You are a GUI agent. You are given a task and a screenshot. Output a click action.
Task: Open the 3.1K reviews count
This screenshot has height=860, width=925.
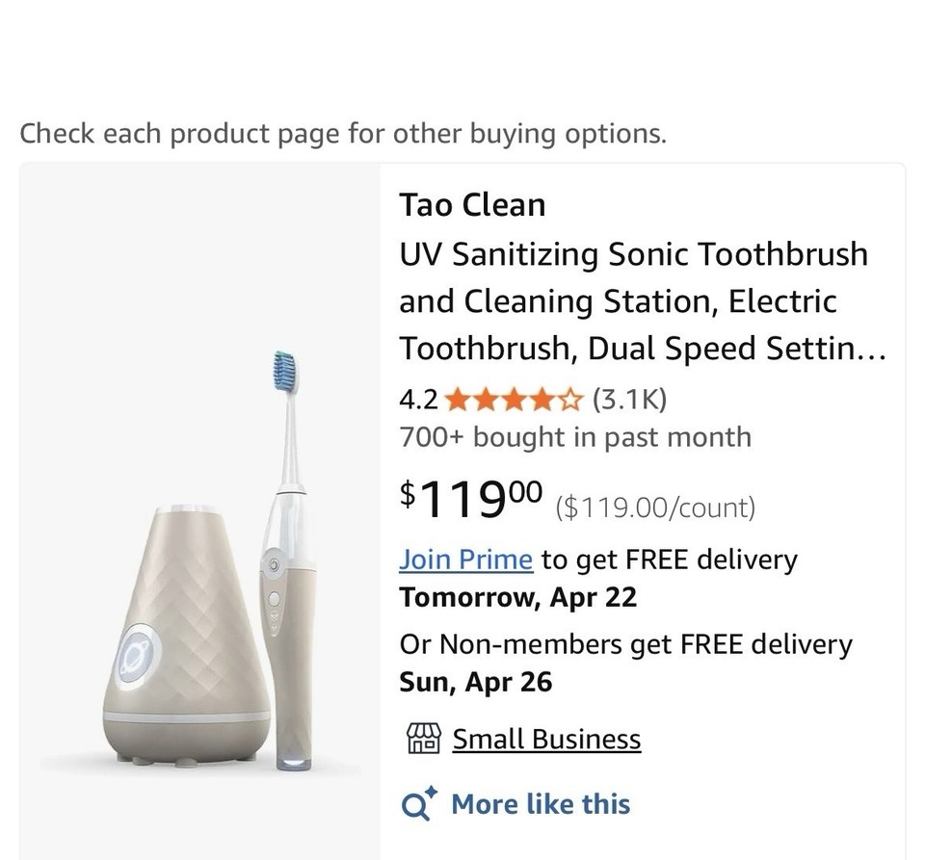[x=629, y=399]
